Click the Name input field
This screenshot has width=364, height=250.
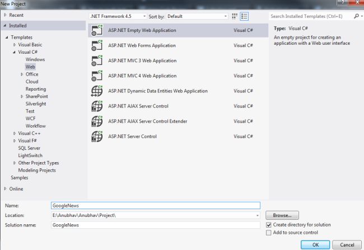coord(156,205)
